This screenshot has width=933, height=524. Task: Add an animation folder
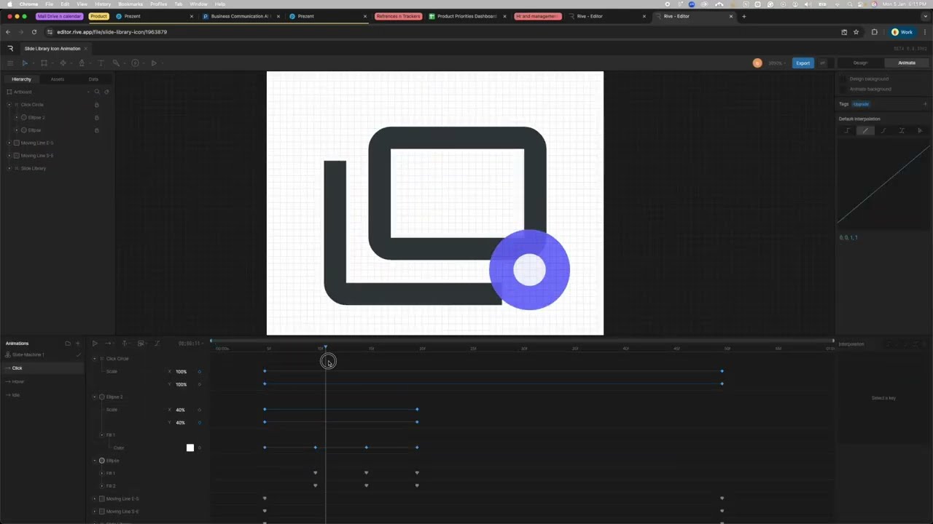coord(68,344)
